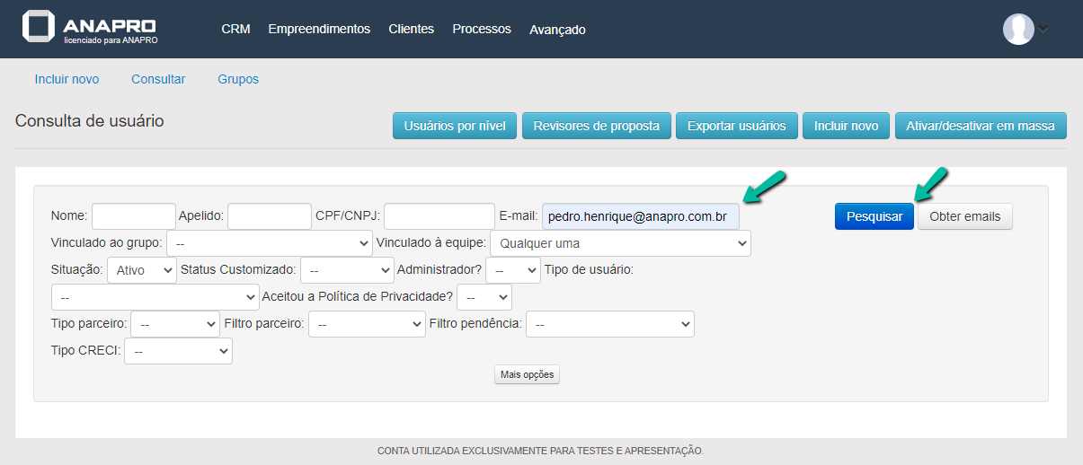Click Usuários por nível button
The image size is (1083, 465).
pyautogui.click(x=455, y=126)
